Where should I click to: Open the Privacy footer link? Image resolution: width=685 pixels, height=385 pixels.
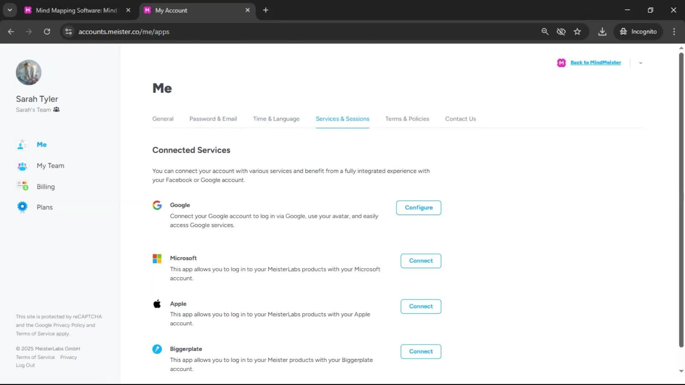[x=68, y=357]
